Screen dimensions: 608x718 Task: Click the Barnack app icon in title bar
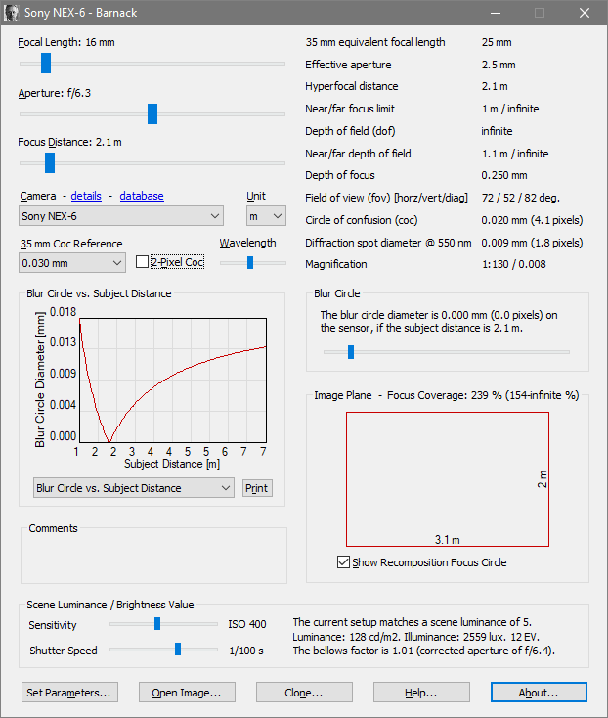(11, 13)
